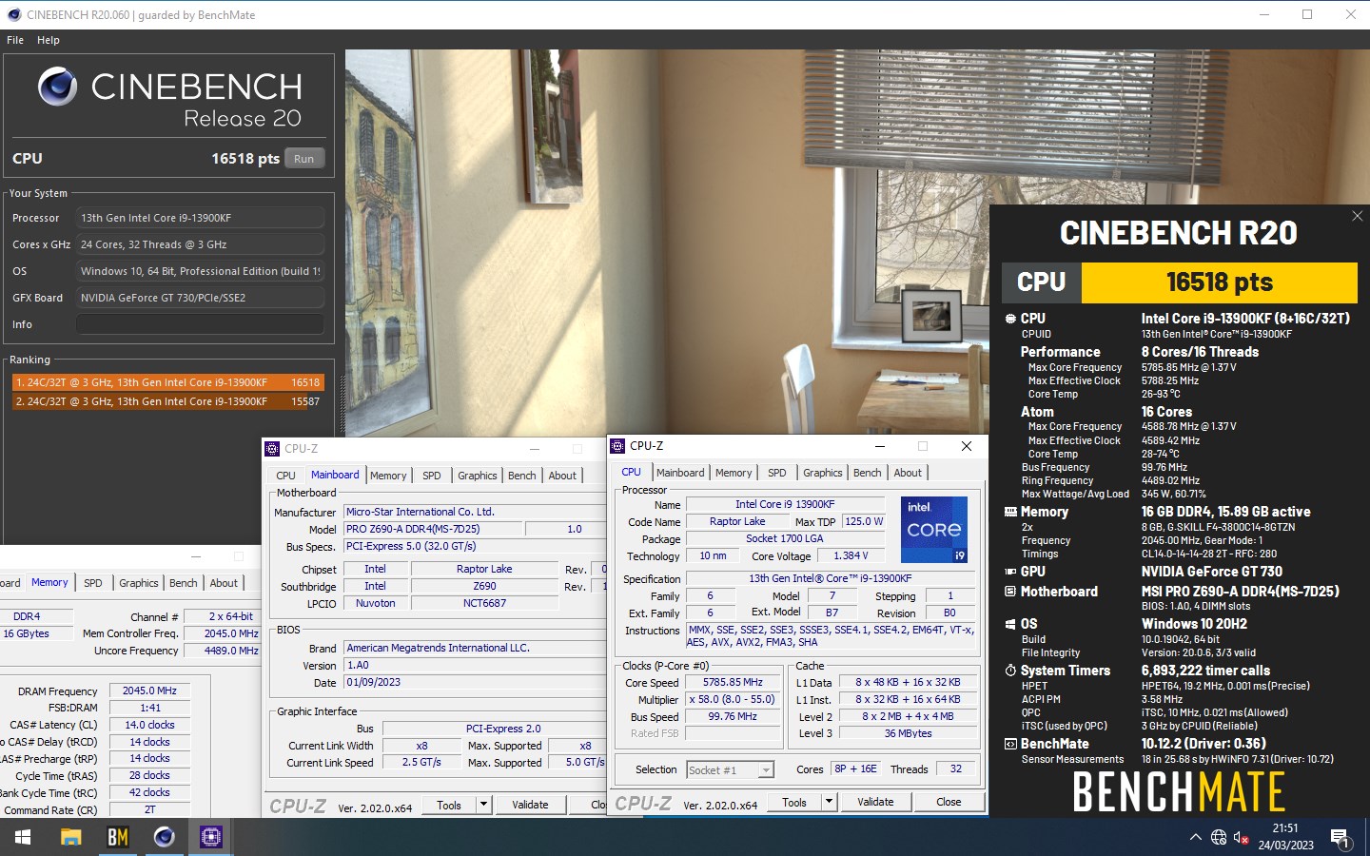Image resolution: width=1370 pixels, height=856 pixels.
Task: Open the Windows Start menu
Action: (23, 837)
